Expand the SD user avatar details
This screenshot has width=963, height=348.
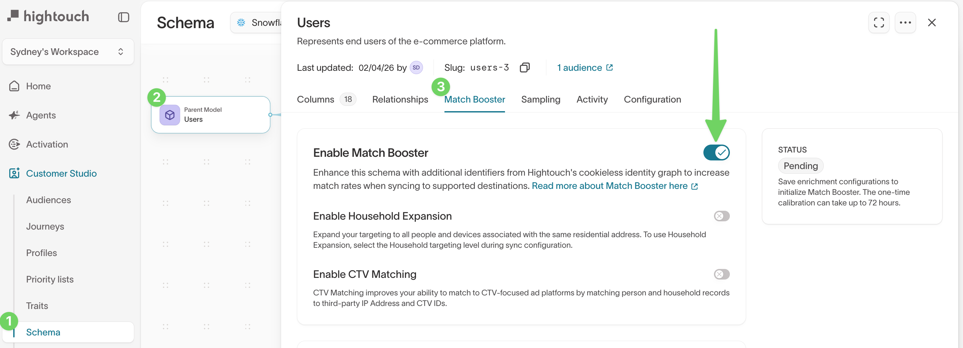pyautogui.click(x=416, y=67)
